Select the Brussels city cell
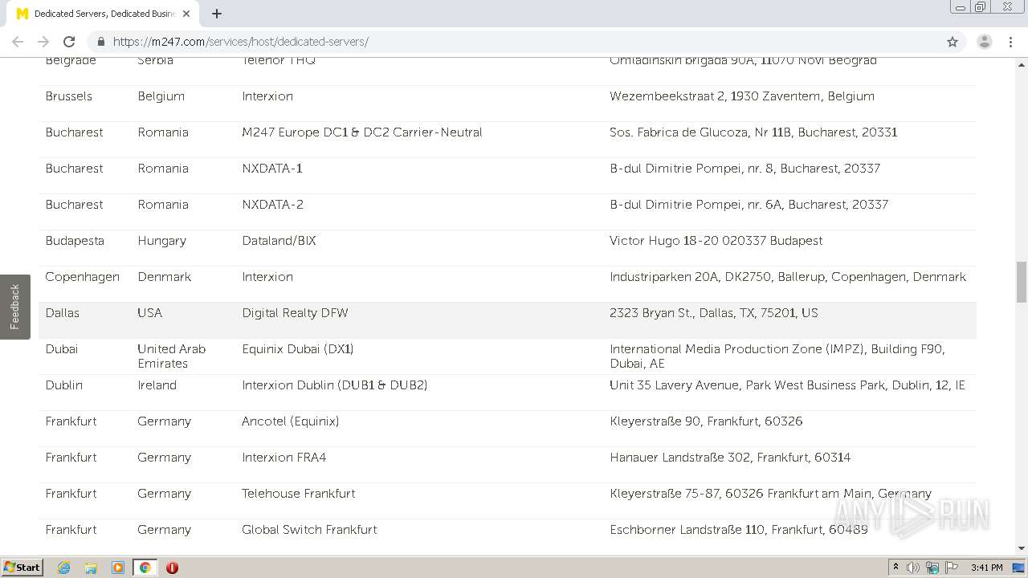Screen dimensions: 1028x578 pos(69,96)
